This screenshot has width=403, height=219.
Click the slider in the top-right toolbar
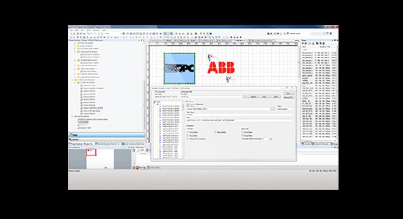coord(319,34)
